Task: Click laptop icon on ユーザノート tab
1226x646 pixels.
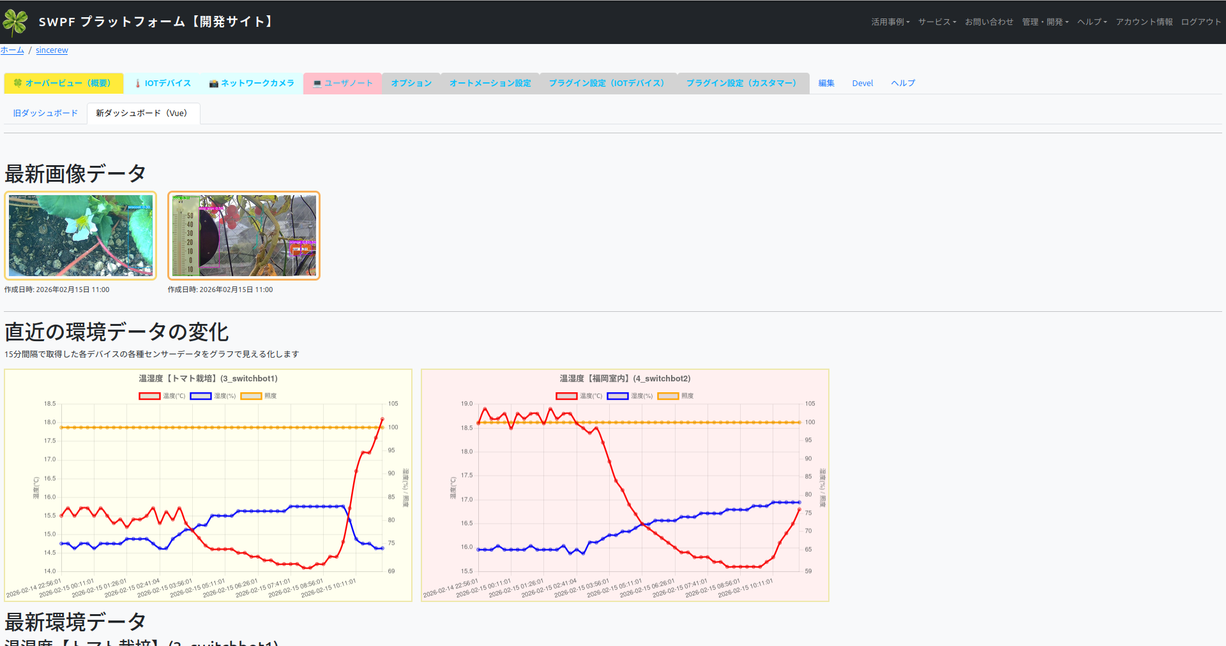Action: click(317, 84)
